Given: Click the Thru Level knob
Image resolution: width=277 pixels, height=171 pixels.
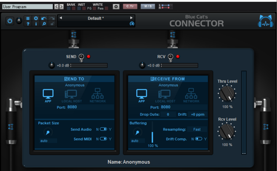Looking at the screenshot, I should coord(227,93).
